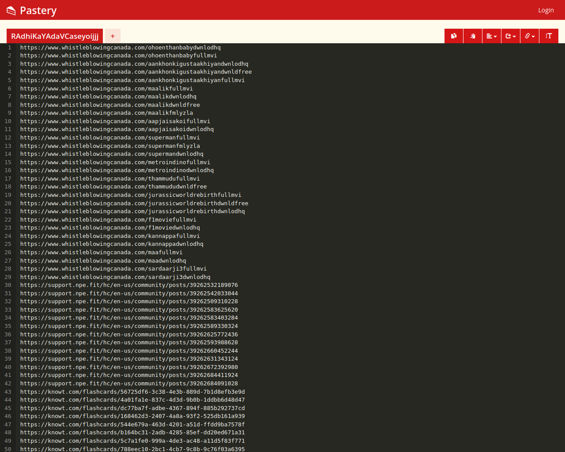Click npe.fit post 39262660452244 line
Image resolution: width=565 pixels, height=452 pixels.
point(129,351)
